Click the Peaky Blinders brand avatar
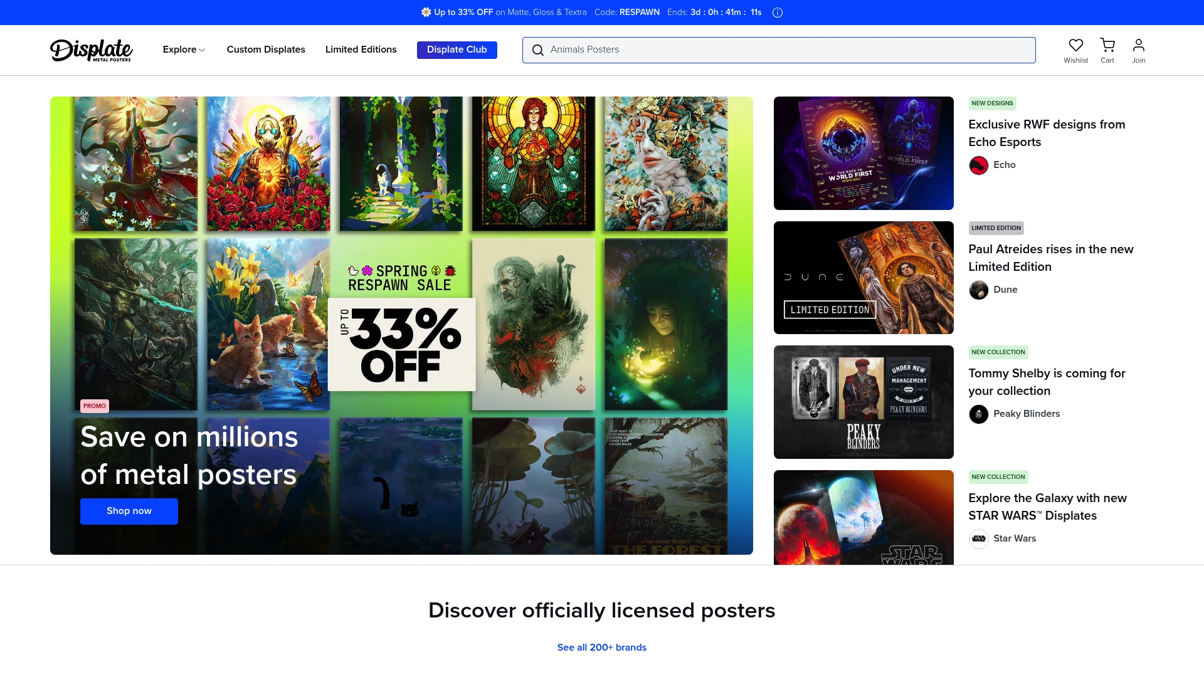 tap(979, 414)
